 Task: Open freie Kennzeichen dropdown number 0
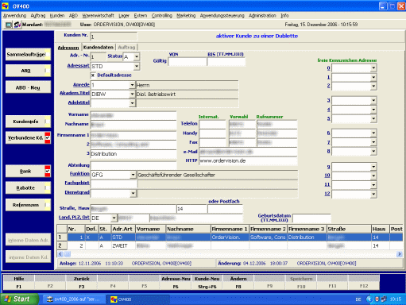pyautogui.click(x=373, y=68)
